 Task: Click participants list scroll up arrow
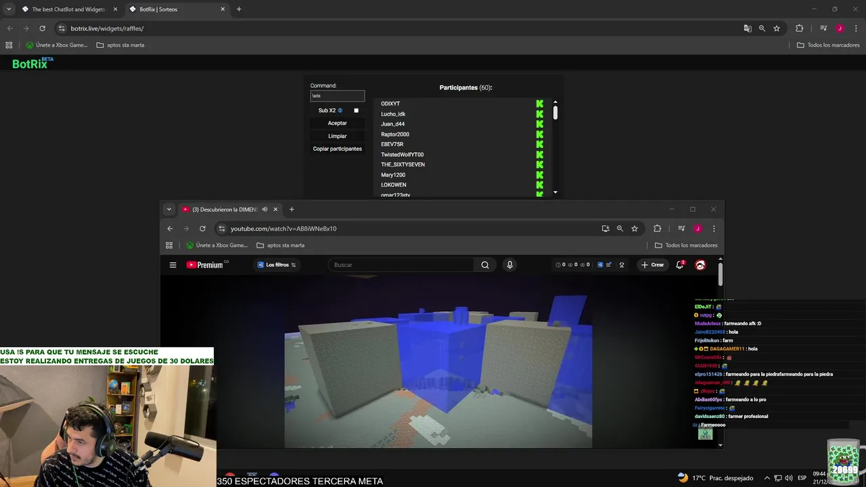click(x=555, y=102)
